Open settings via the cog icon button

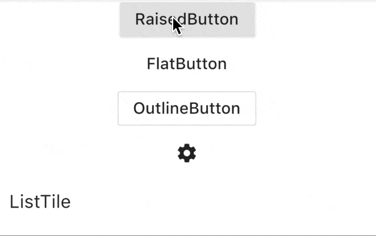187,153
